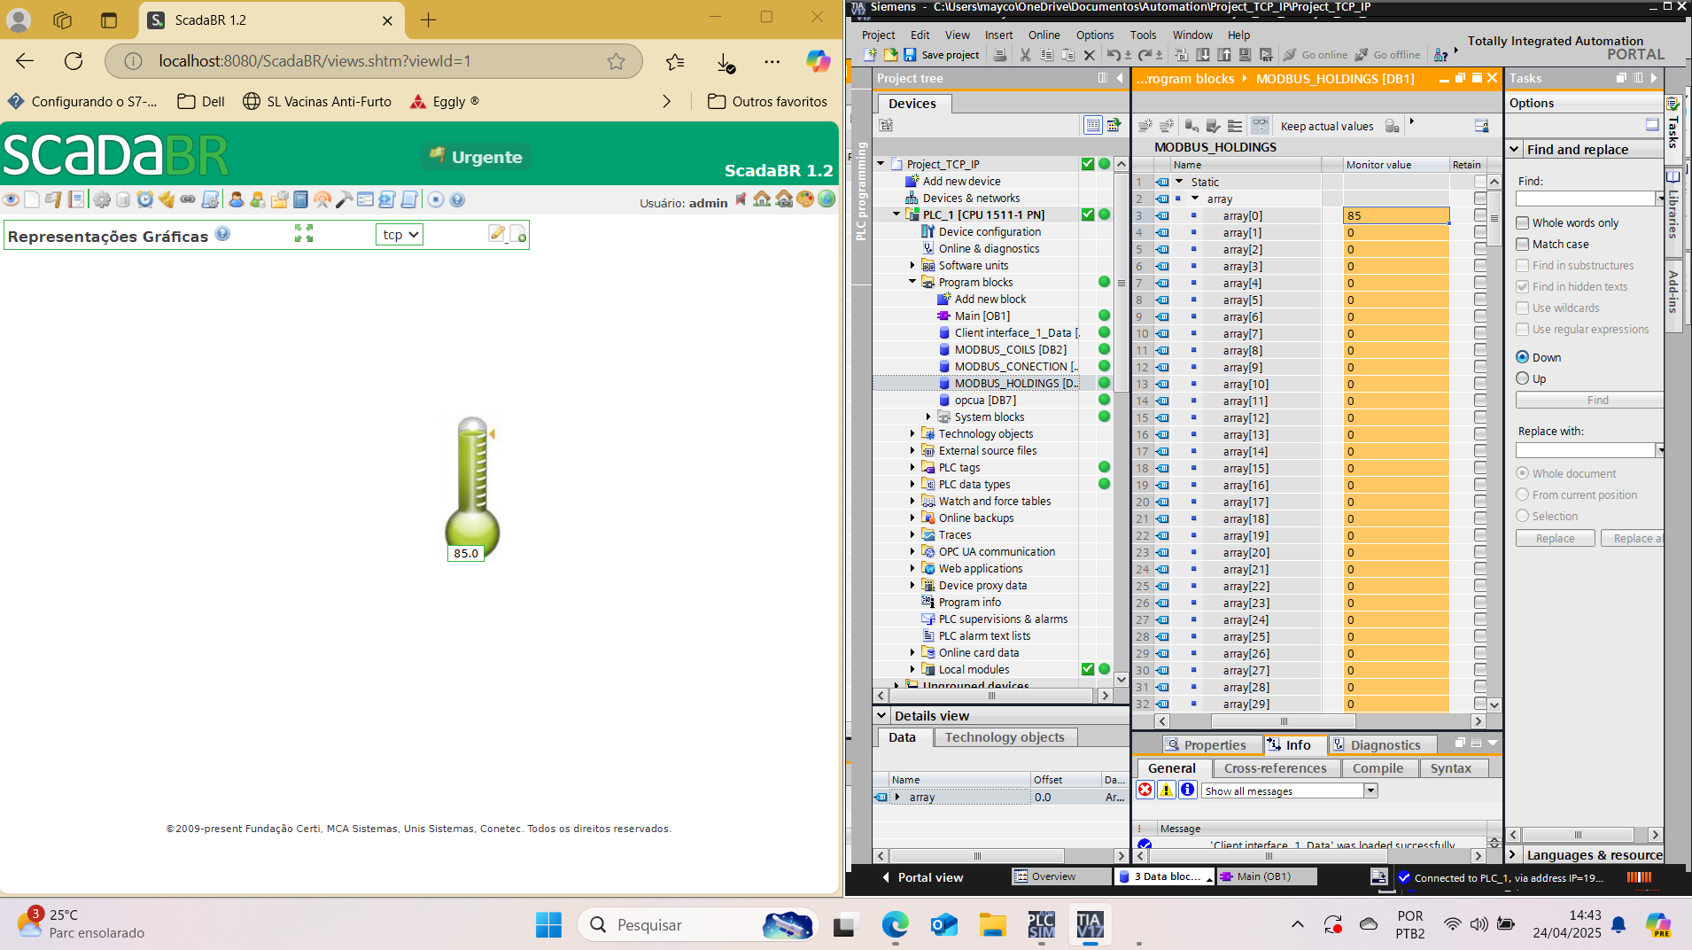Open system settings hammer icon in ScadaBR

click(x=344, y=199)
